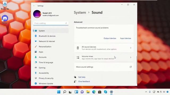
Task: Click the Settings gear on taskbar
Action: (111, 92)
